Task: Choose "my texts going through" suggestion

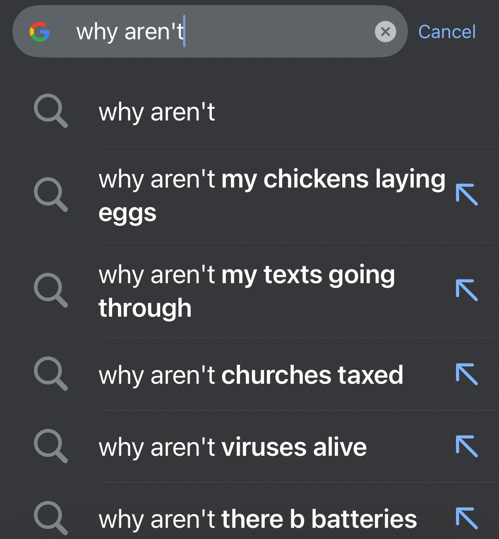Action: click(x=247, y=291)
